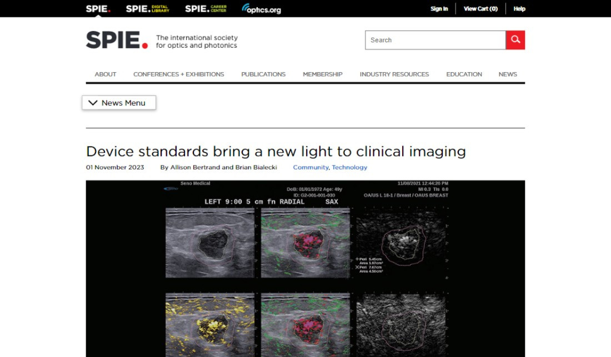Click inside the Search input field
611x357 pixels.
click(x=433, y=39)
